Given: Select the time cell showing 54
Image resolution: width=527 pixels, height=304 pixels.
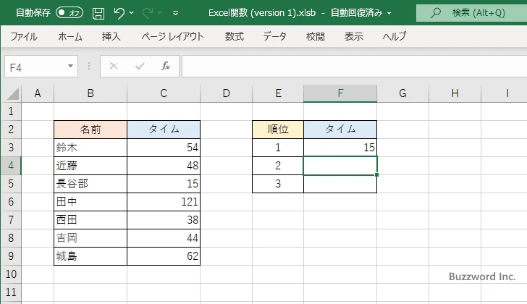Looking at the screenshot, I should coord(164,148).
